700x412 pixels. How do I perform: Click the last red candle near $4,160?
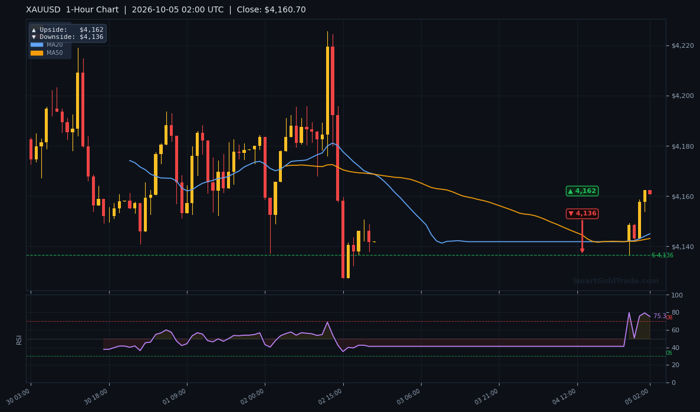(650, 192)
